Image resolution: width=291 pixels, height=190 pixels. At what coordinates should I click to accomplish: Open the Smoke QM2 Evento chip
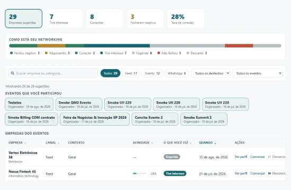(79, 104)
